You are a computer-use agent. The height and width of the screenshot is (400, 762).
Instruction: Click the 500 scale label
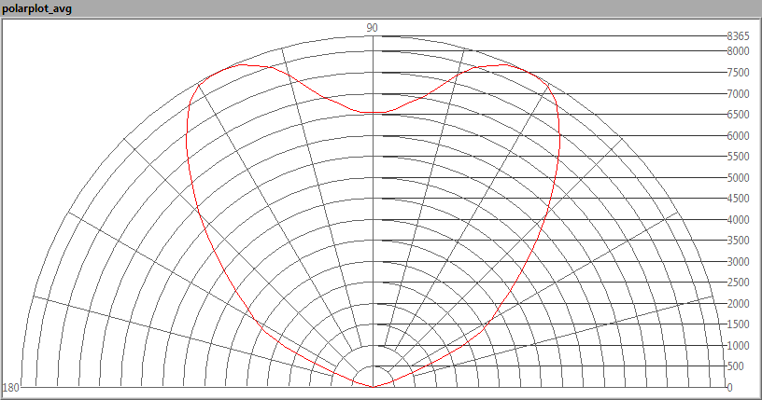735,366
